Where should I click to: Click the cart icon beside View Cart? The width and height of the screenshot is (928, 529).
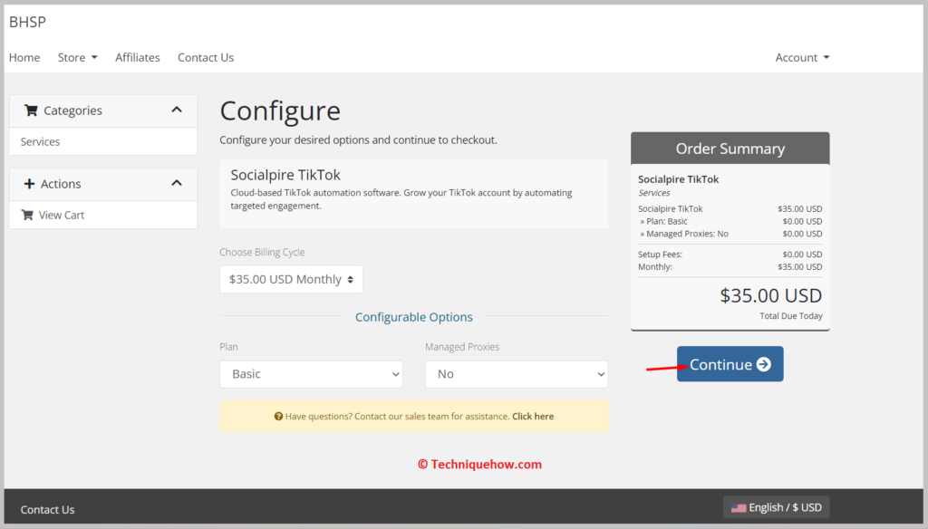(x=27, y=215)
